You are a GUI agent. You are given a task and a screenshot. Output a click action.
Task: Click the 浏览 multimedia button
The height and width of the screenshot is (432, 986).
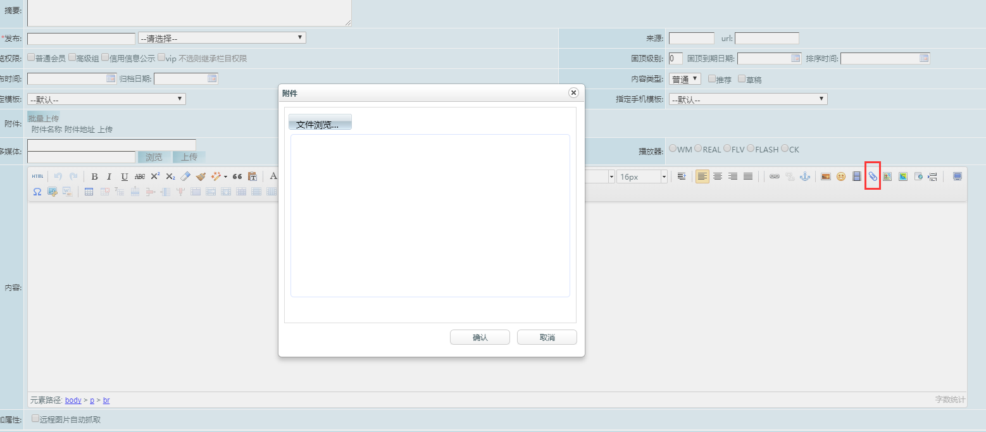point(154,157)
